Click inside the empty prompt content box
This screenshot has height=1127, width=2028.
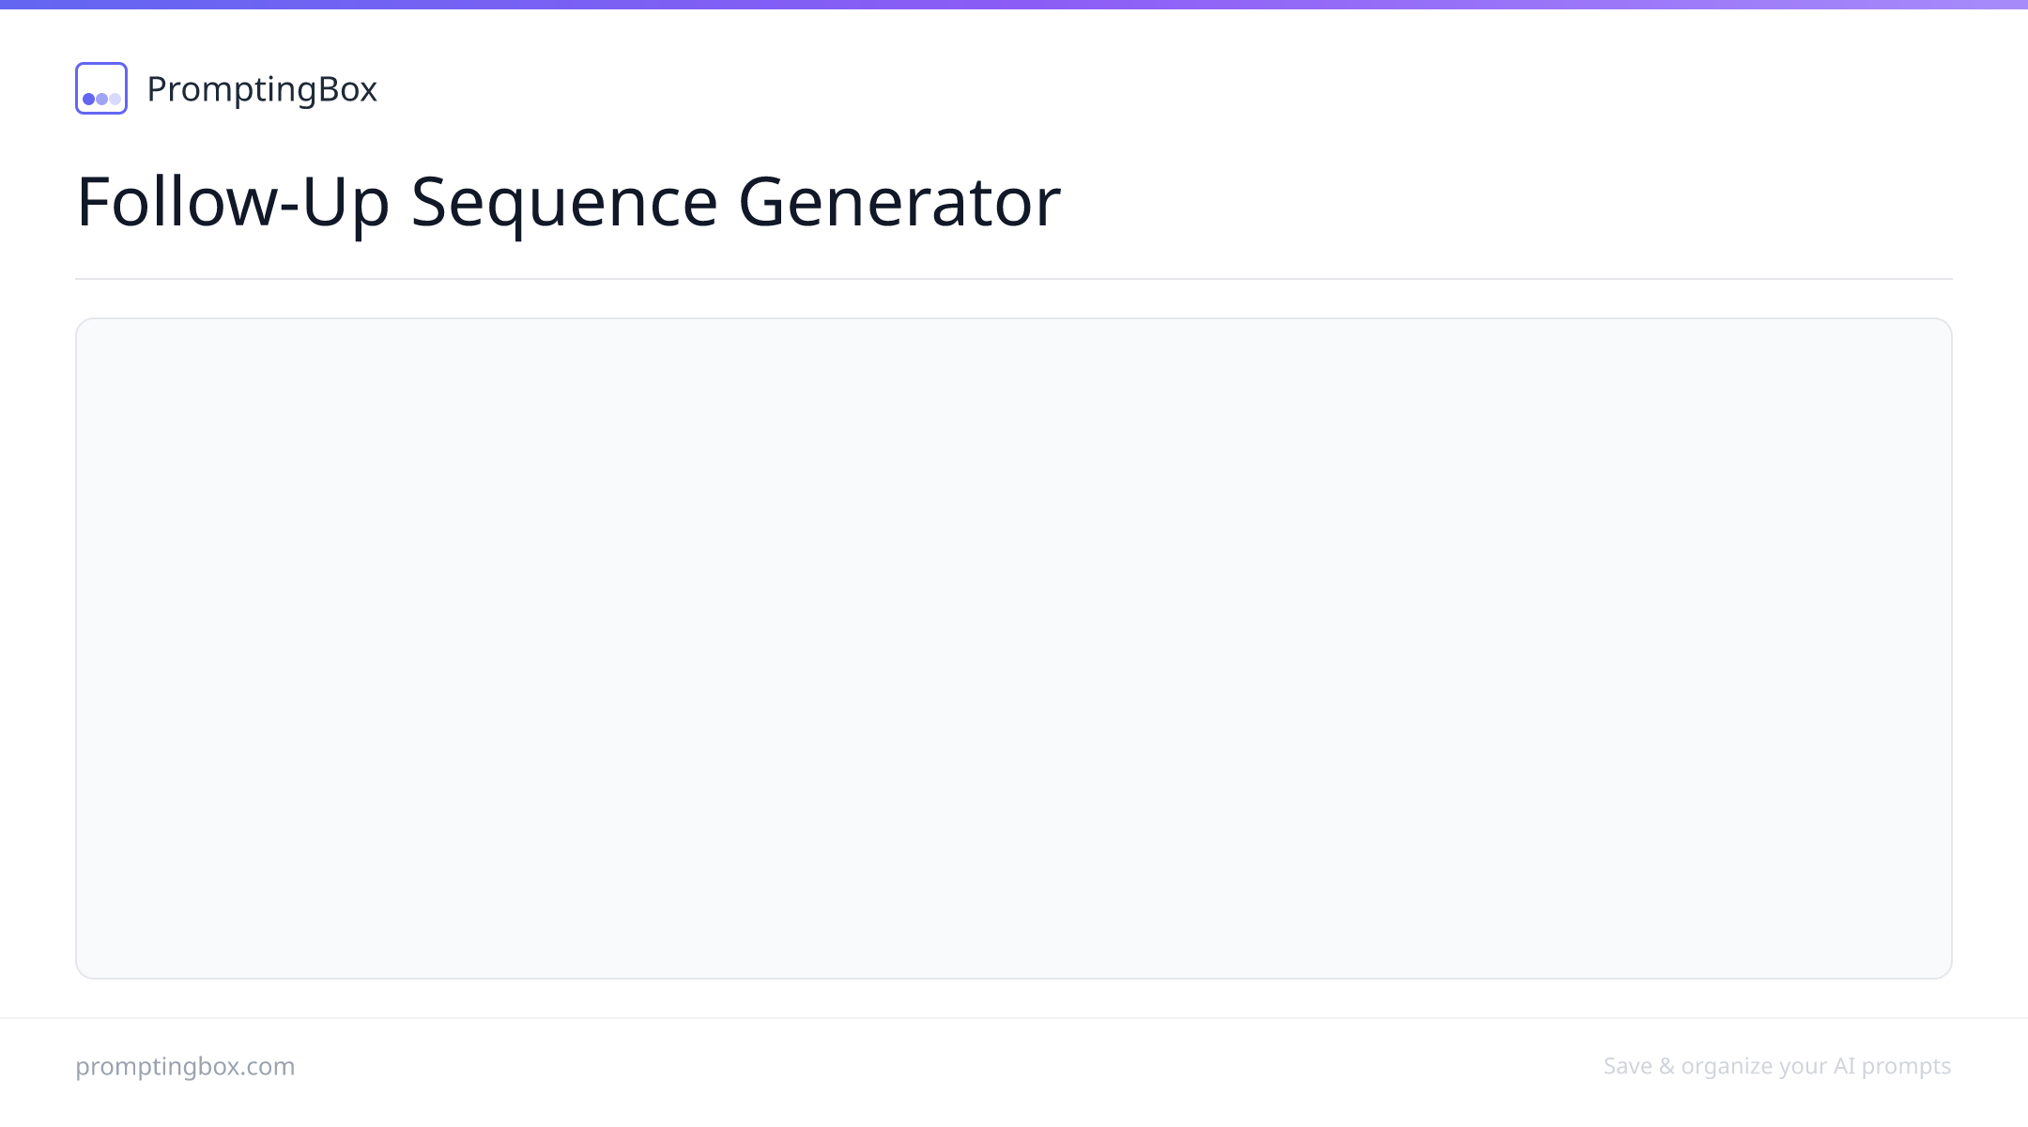(x=1014, y=648)
